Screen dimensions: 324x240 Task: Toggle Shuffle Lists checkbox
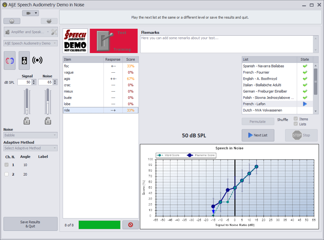pos(296,124)
